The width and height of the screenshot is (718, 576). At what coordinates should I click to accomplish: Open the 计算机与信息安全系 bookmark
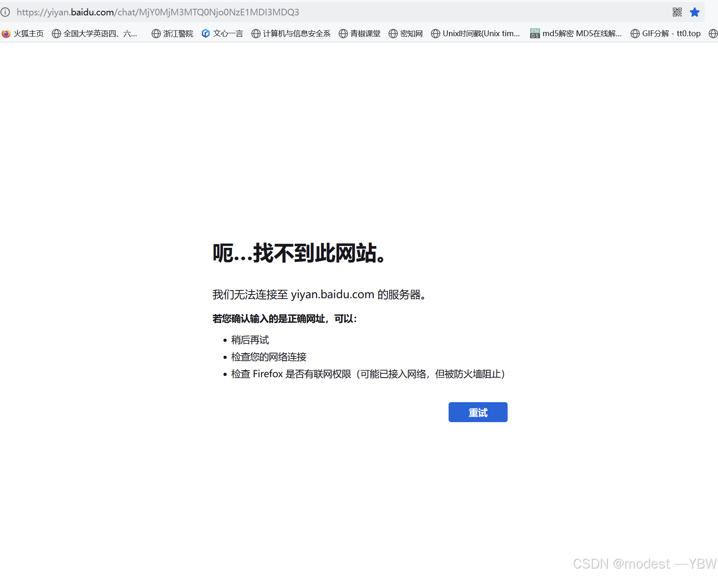291,33
